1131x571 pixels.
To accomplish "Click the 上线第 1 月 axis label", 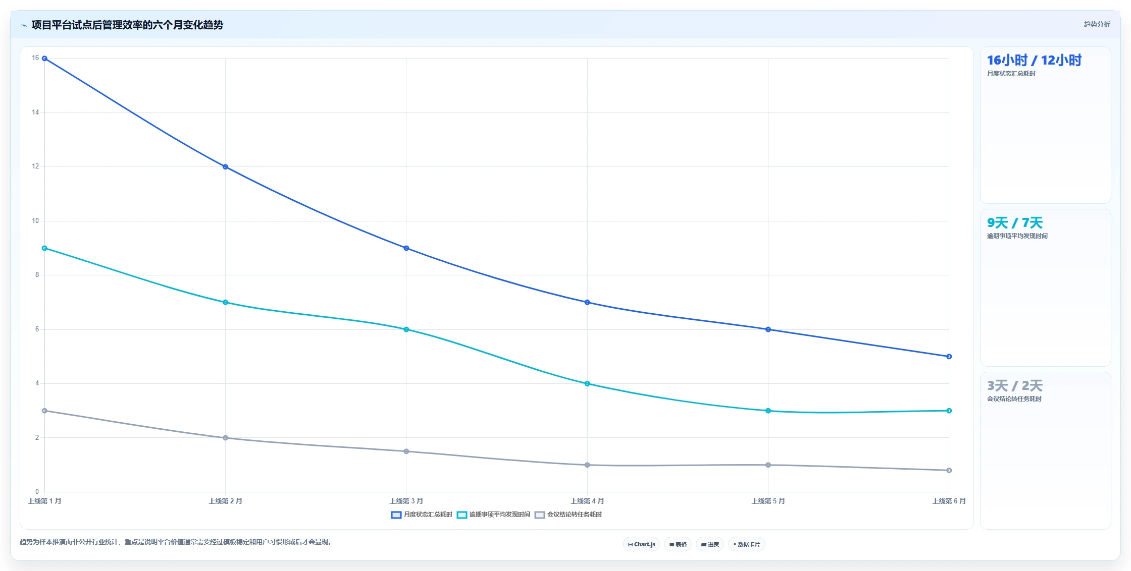I will tap(44, 501).
